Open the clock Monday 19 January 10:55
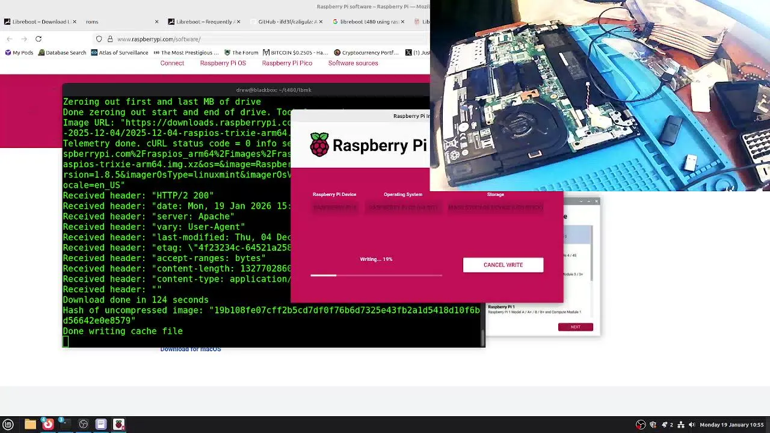This screenshot has height=433, width=770. pos(731,425)
